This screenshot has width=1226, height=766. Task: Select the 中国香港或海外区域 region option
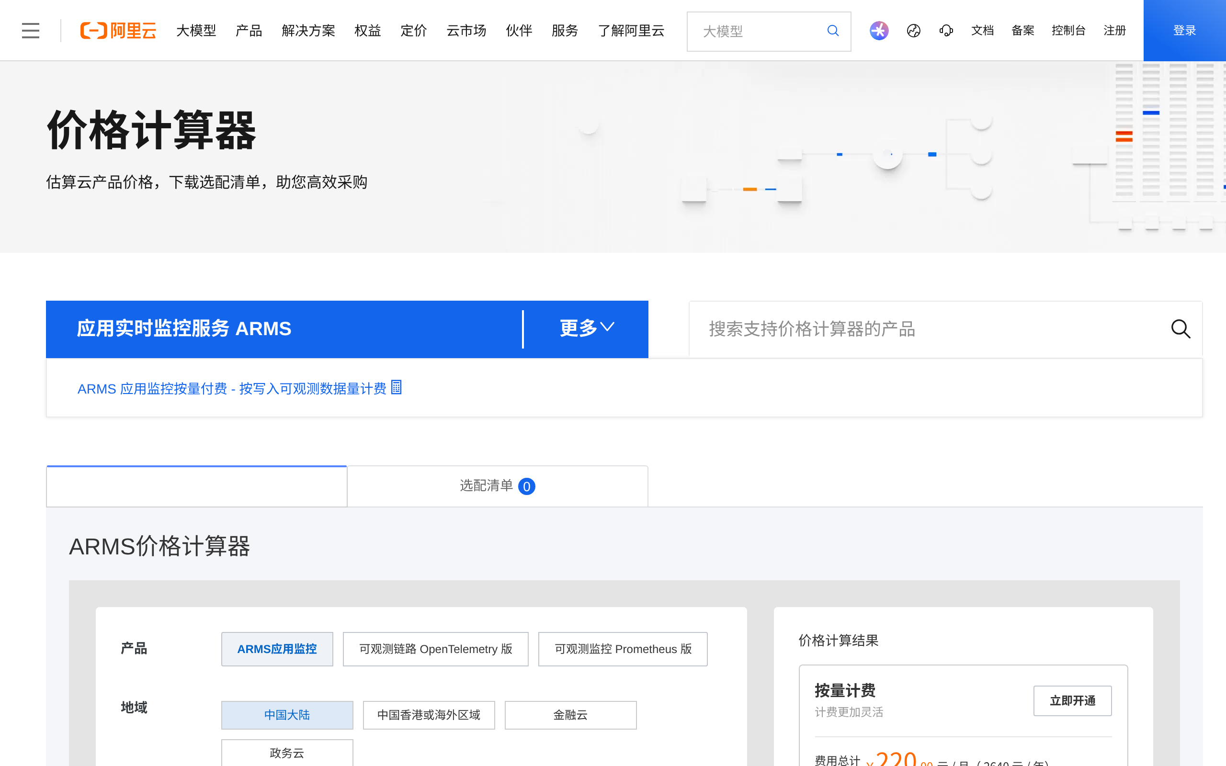click(429, 715)
